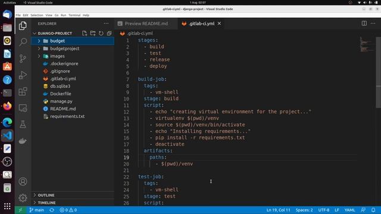
Task: Open the Search view in activity bar
Action: pos(23,42)
